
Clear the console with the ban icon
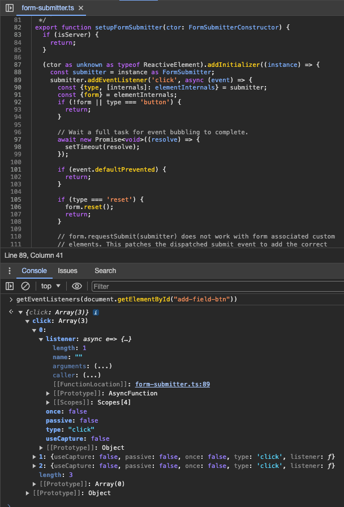[x=25, y=286]
